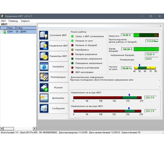The width and height of the screenshot is (164, 148).
Task: Click the Наим... column header
Action: tap(11, 28)
